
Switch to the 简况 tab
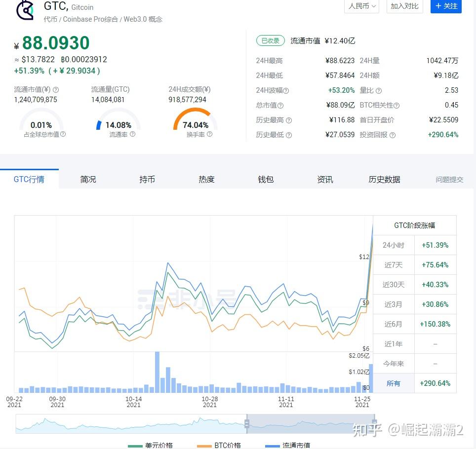(x=87, y=179)
